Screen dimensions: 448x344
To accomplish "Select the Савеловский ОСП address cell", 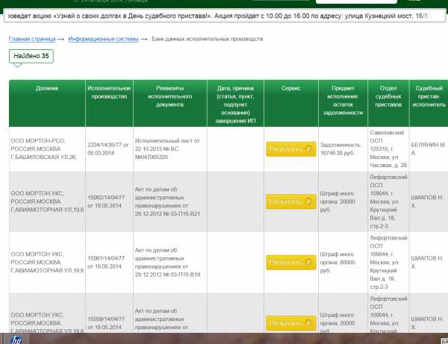I will coord(388,149).
